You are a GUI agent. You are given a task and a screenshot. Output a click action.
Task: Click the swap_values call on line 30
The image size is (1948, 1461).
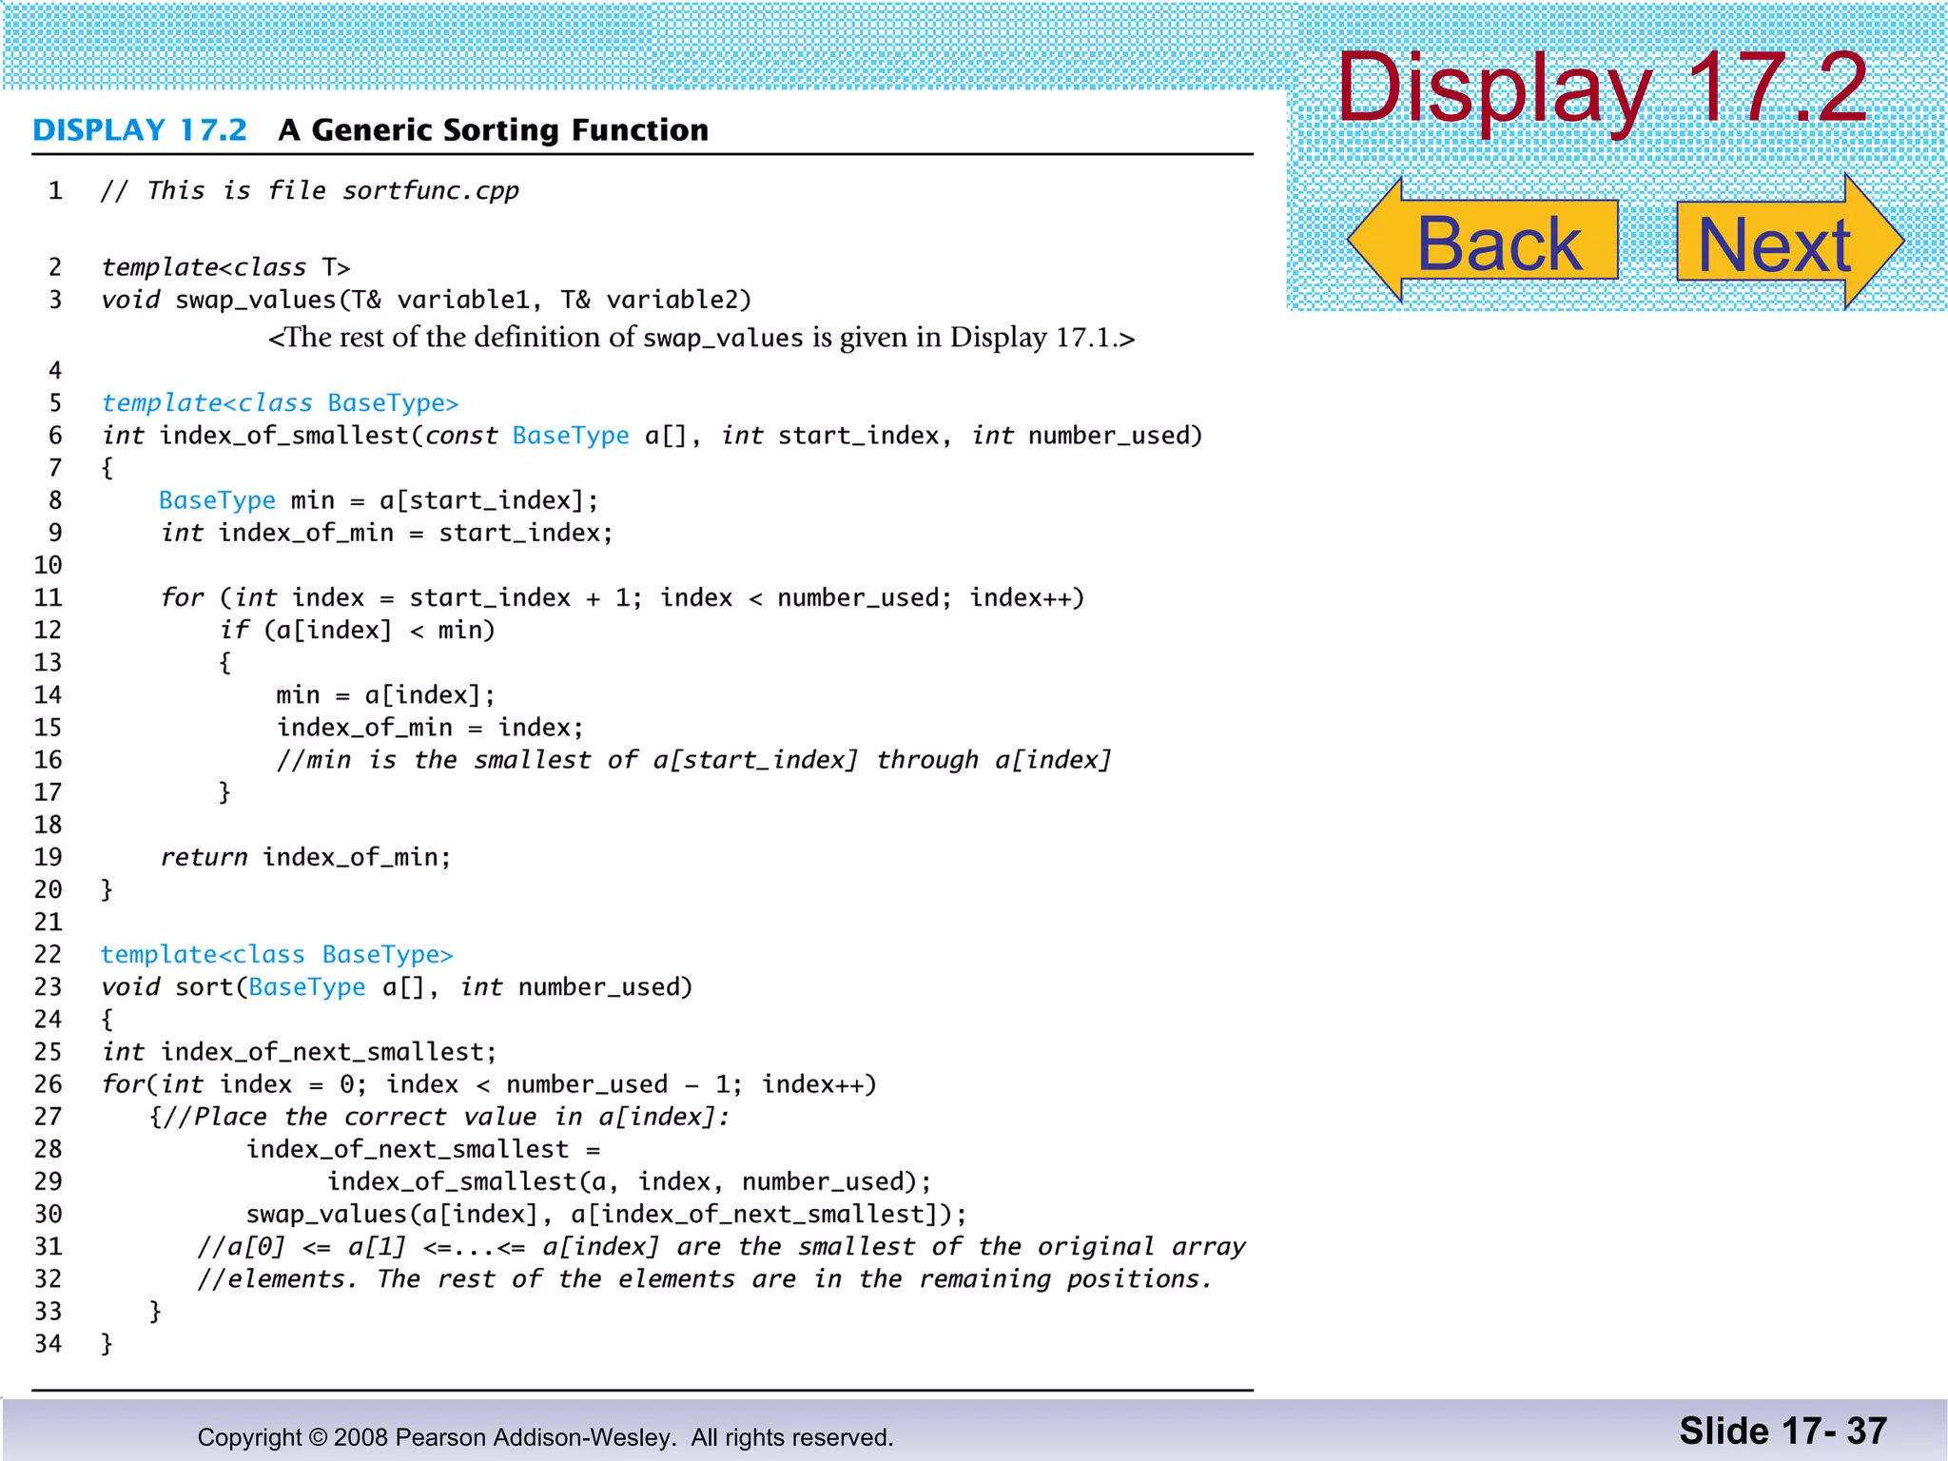point(606,1215)
